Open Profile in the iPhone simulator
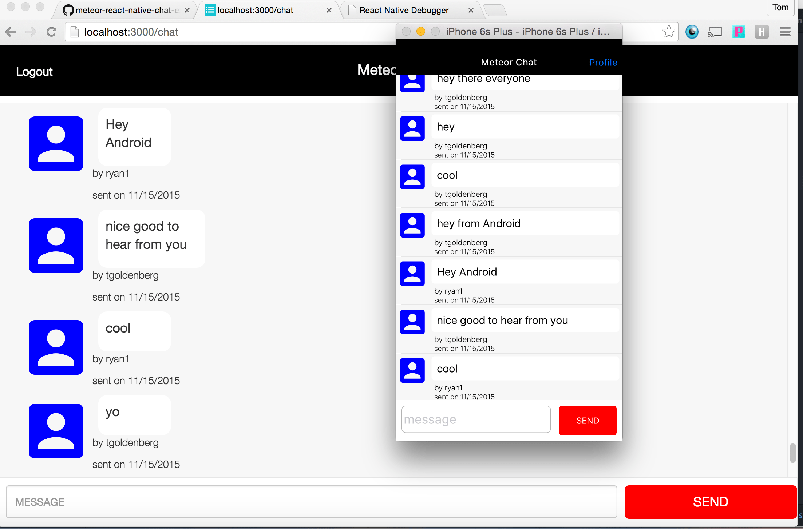Image resolution: width=803 pixels, height=529 pixels. coord(603,62)
